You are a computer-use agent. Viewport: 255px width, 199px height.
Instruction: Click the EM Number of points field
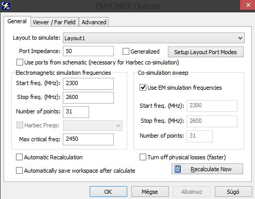point(76,112)
